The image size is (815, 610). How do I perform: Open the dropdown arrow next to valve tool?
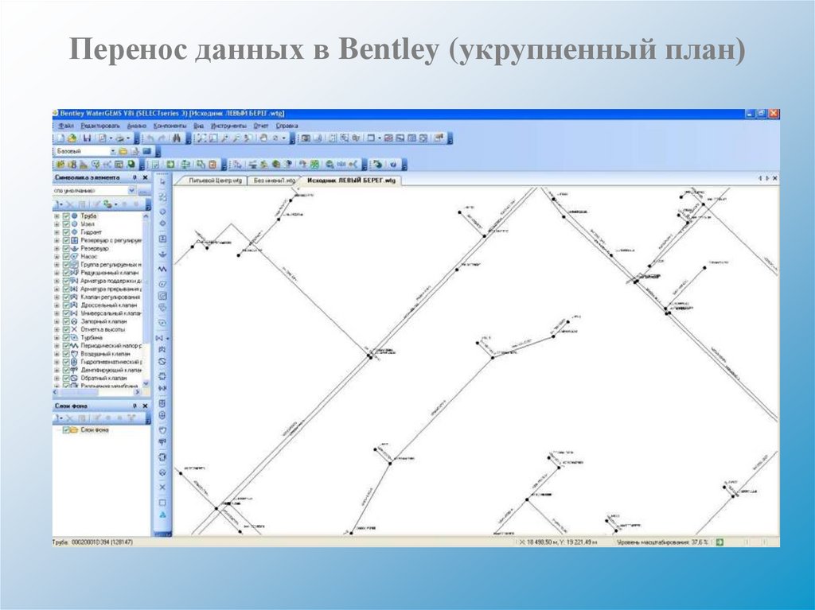point(168,338)
